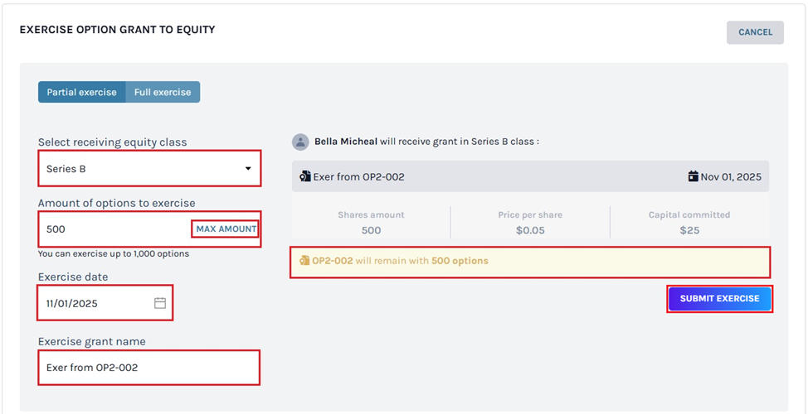
Task: Click the options icon in the yellow OP2-002 notice
Action: click(304, 261)
